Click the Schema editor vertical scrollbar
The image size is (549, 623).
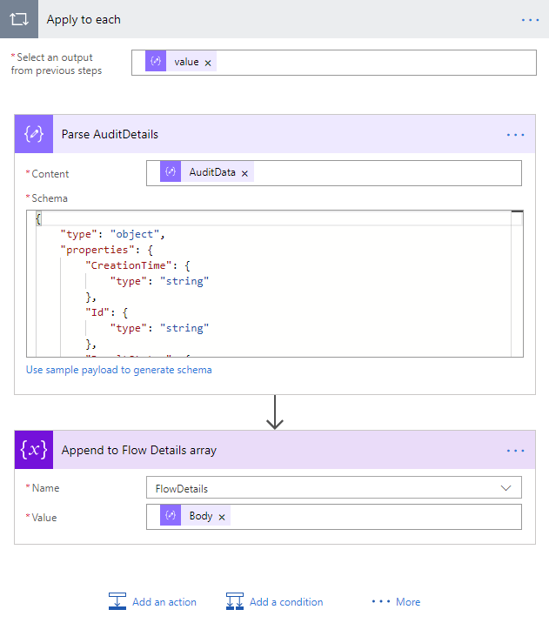click(x=517, y=287)
